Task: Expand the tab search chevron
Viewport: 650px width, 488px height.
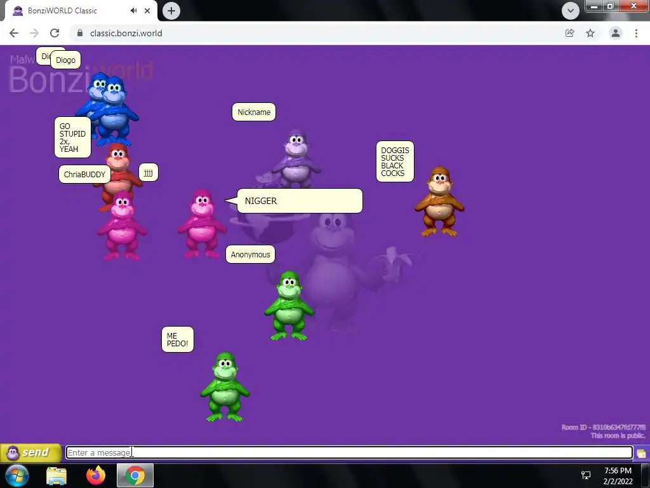Action: (571, 11)
